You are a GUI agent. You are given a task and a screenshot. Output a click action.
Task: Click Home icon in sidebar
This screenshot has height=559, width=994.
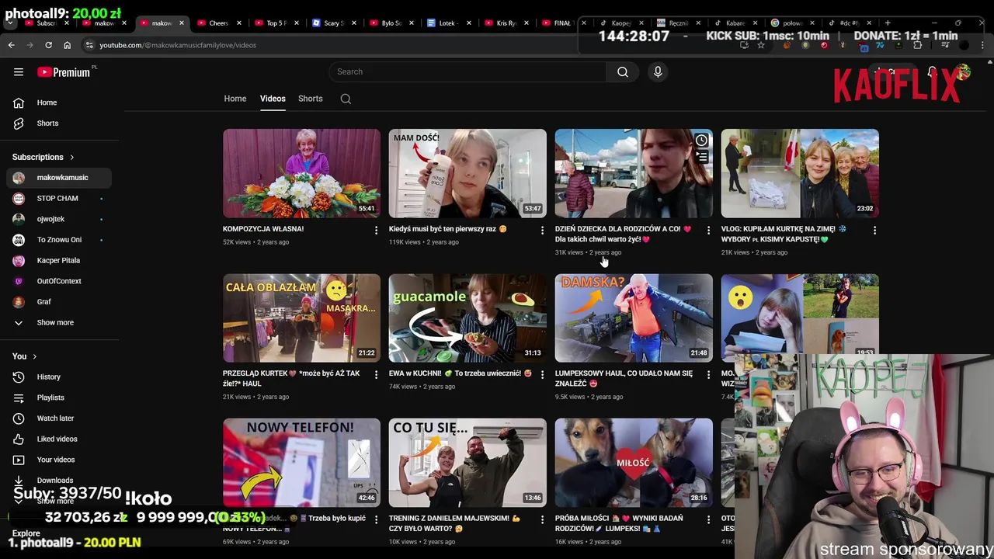[19, 102]
